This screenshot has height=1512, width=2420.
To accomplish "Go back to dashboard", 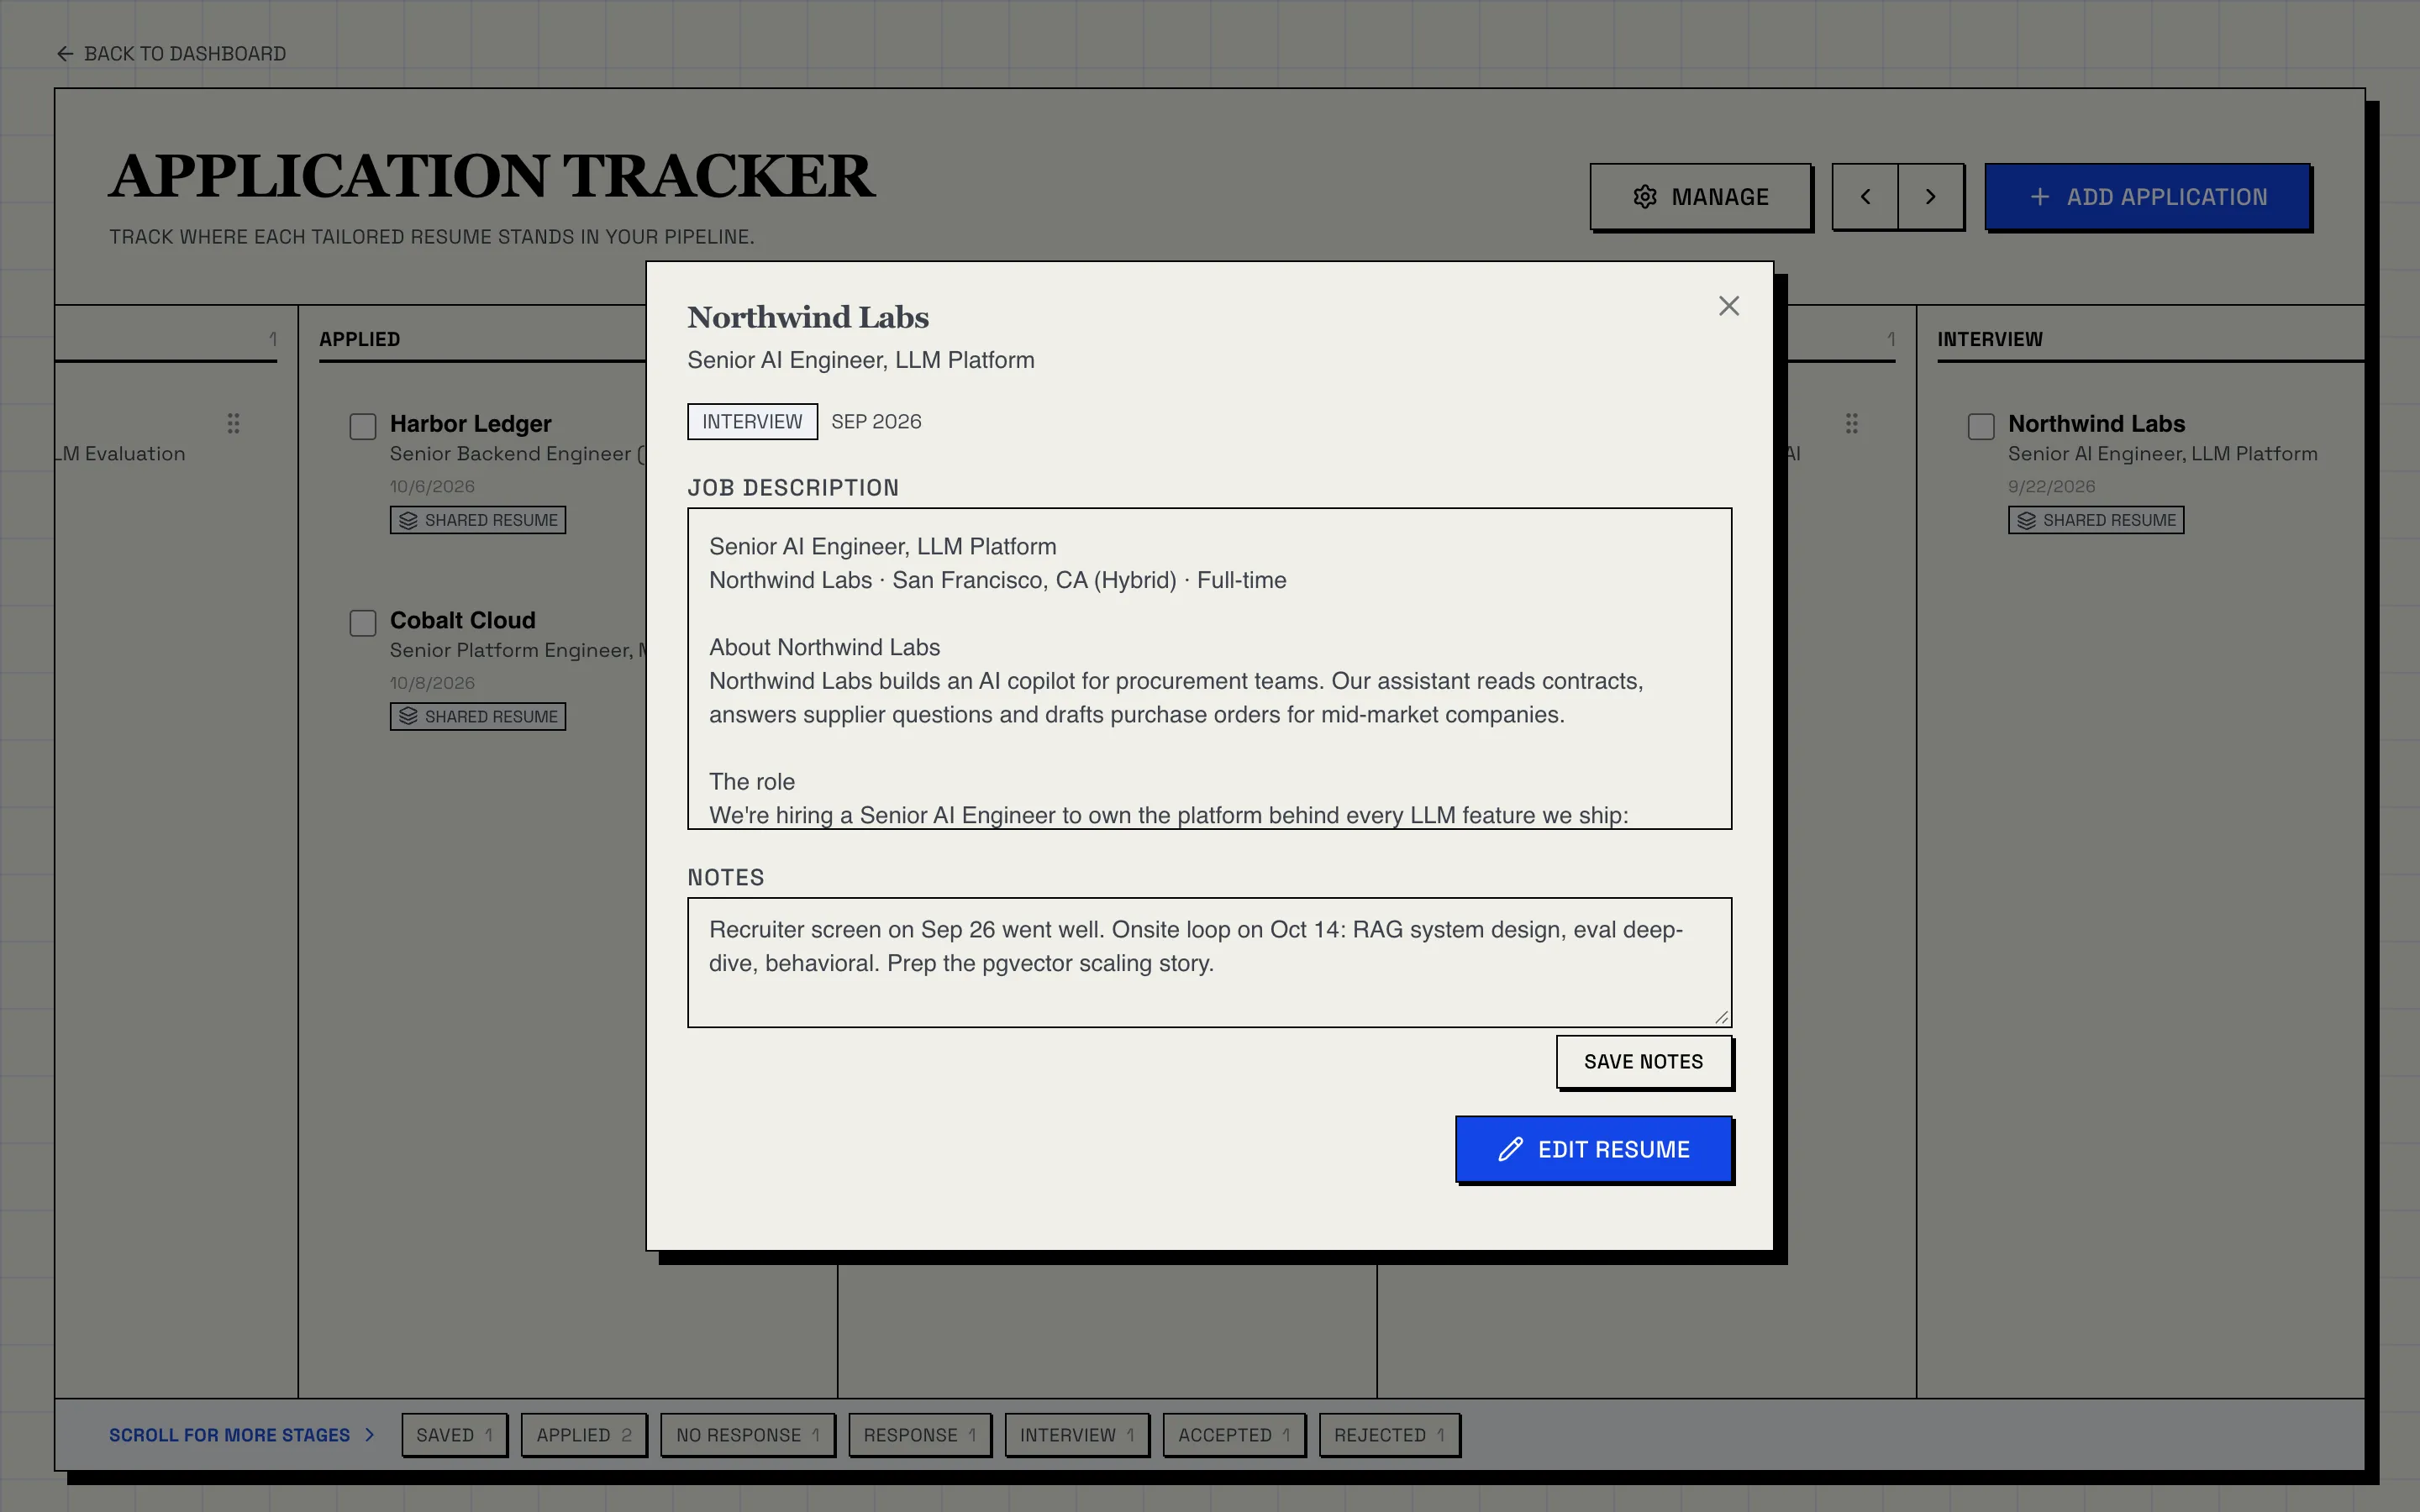I will click(171, 54).
